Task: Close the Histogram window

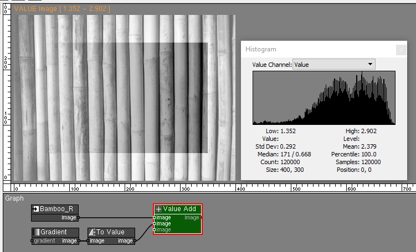Action: 400,50
